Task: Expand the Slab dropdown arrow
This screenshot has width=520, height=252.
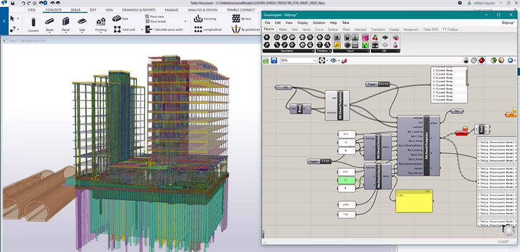Action: [x=82, y=33]
